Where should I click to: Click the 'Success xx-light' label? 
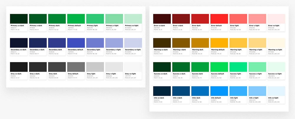click(275, 74)
